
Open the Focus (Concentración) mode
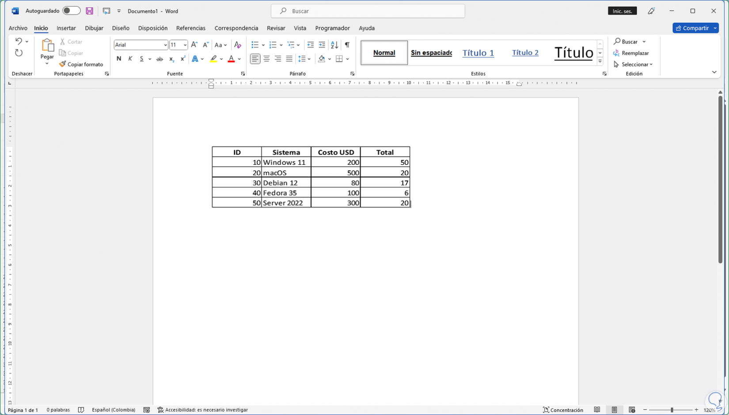pos(563,410)
